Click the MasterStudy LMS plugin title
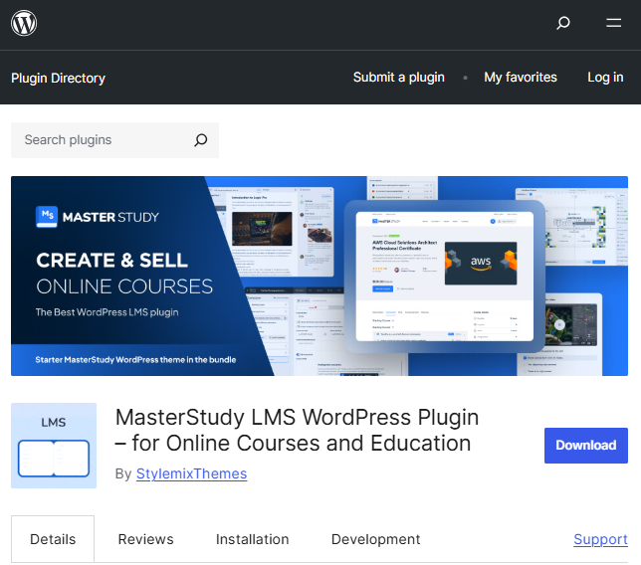This screenshot has width=641, height=565. point(297,430)
